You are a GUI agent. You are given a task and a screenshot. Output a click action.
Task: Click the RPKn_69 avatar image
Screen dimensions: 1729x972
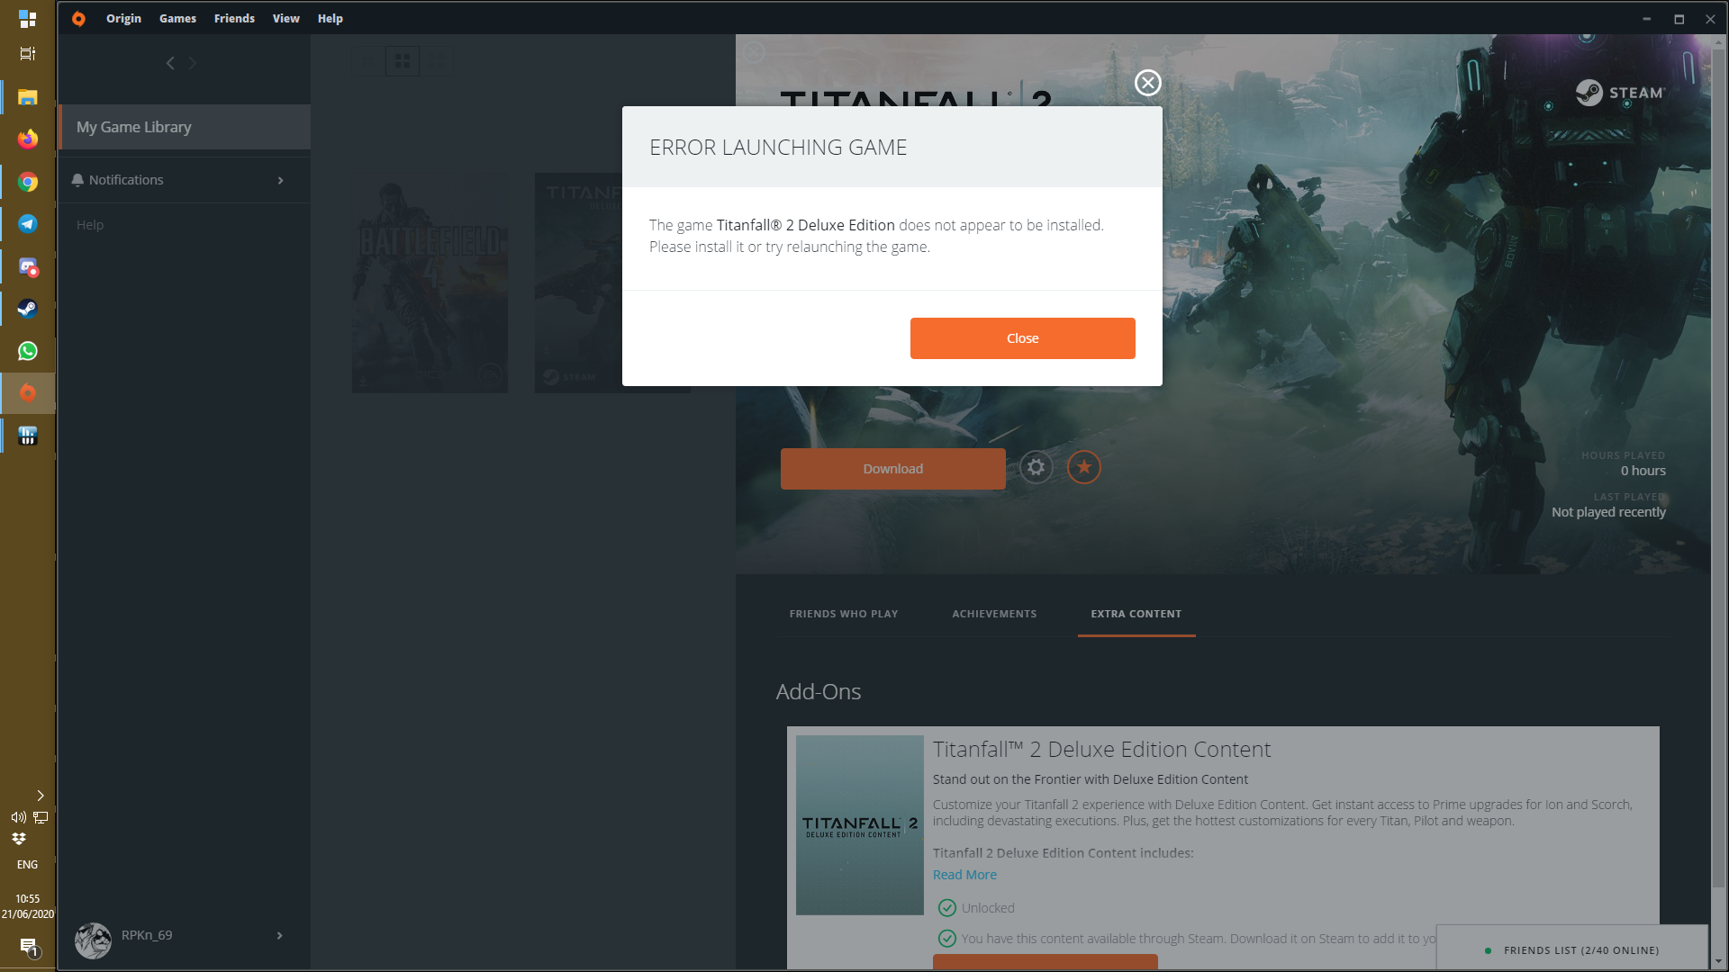[93, 940]
